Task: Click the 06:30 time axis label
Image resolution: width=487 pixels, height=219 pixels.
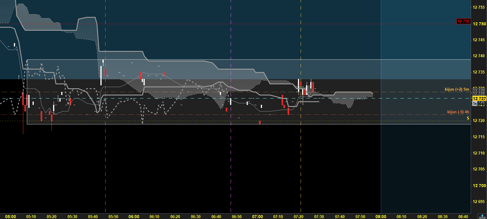Action: pos(196,217)
